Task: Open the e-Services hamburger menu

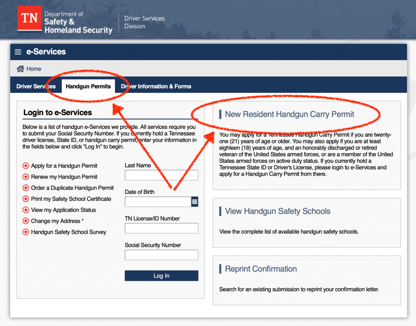Action: point(18,52)
